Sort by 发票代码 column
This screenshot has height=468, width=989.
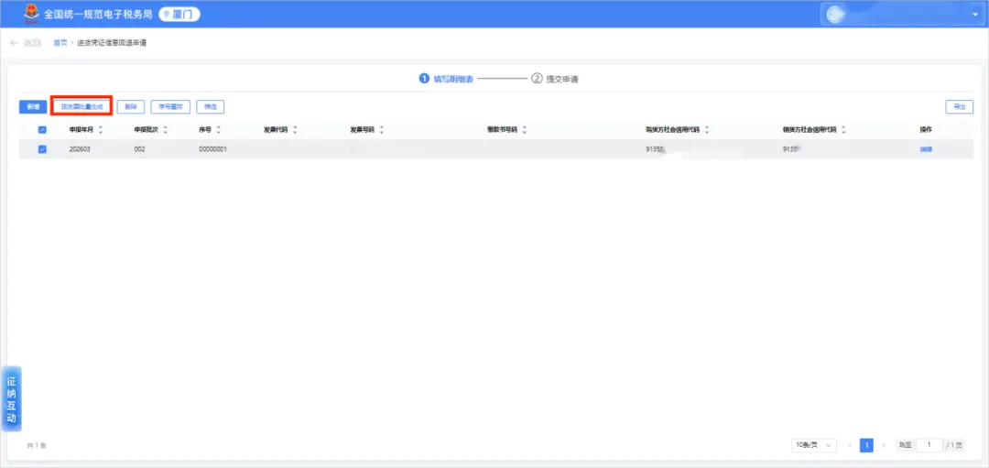(x=295, y=130)
